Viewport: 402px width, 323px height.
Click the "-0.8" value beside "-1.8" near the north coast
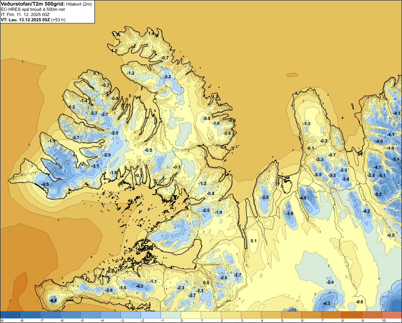tap(206, 118)
